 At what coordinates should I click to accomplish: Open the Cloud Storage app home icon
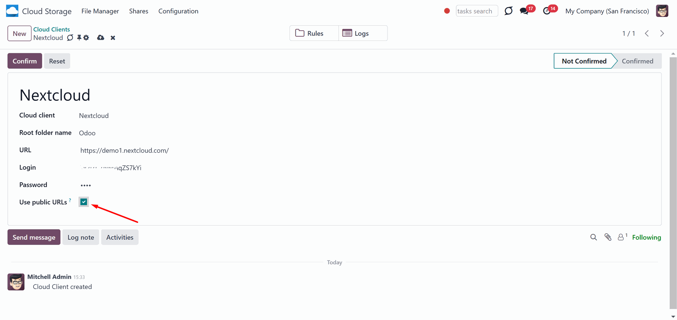(12, 11)
